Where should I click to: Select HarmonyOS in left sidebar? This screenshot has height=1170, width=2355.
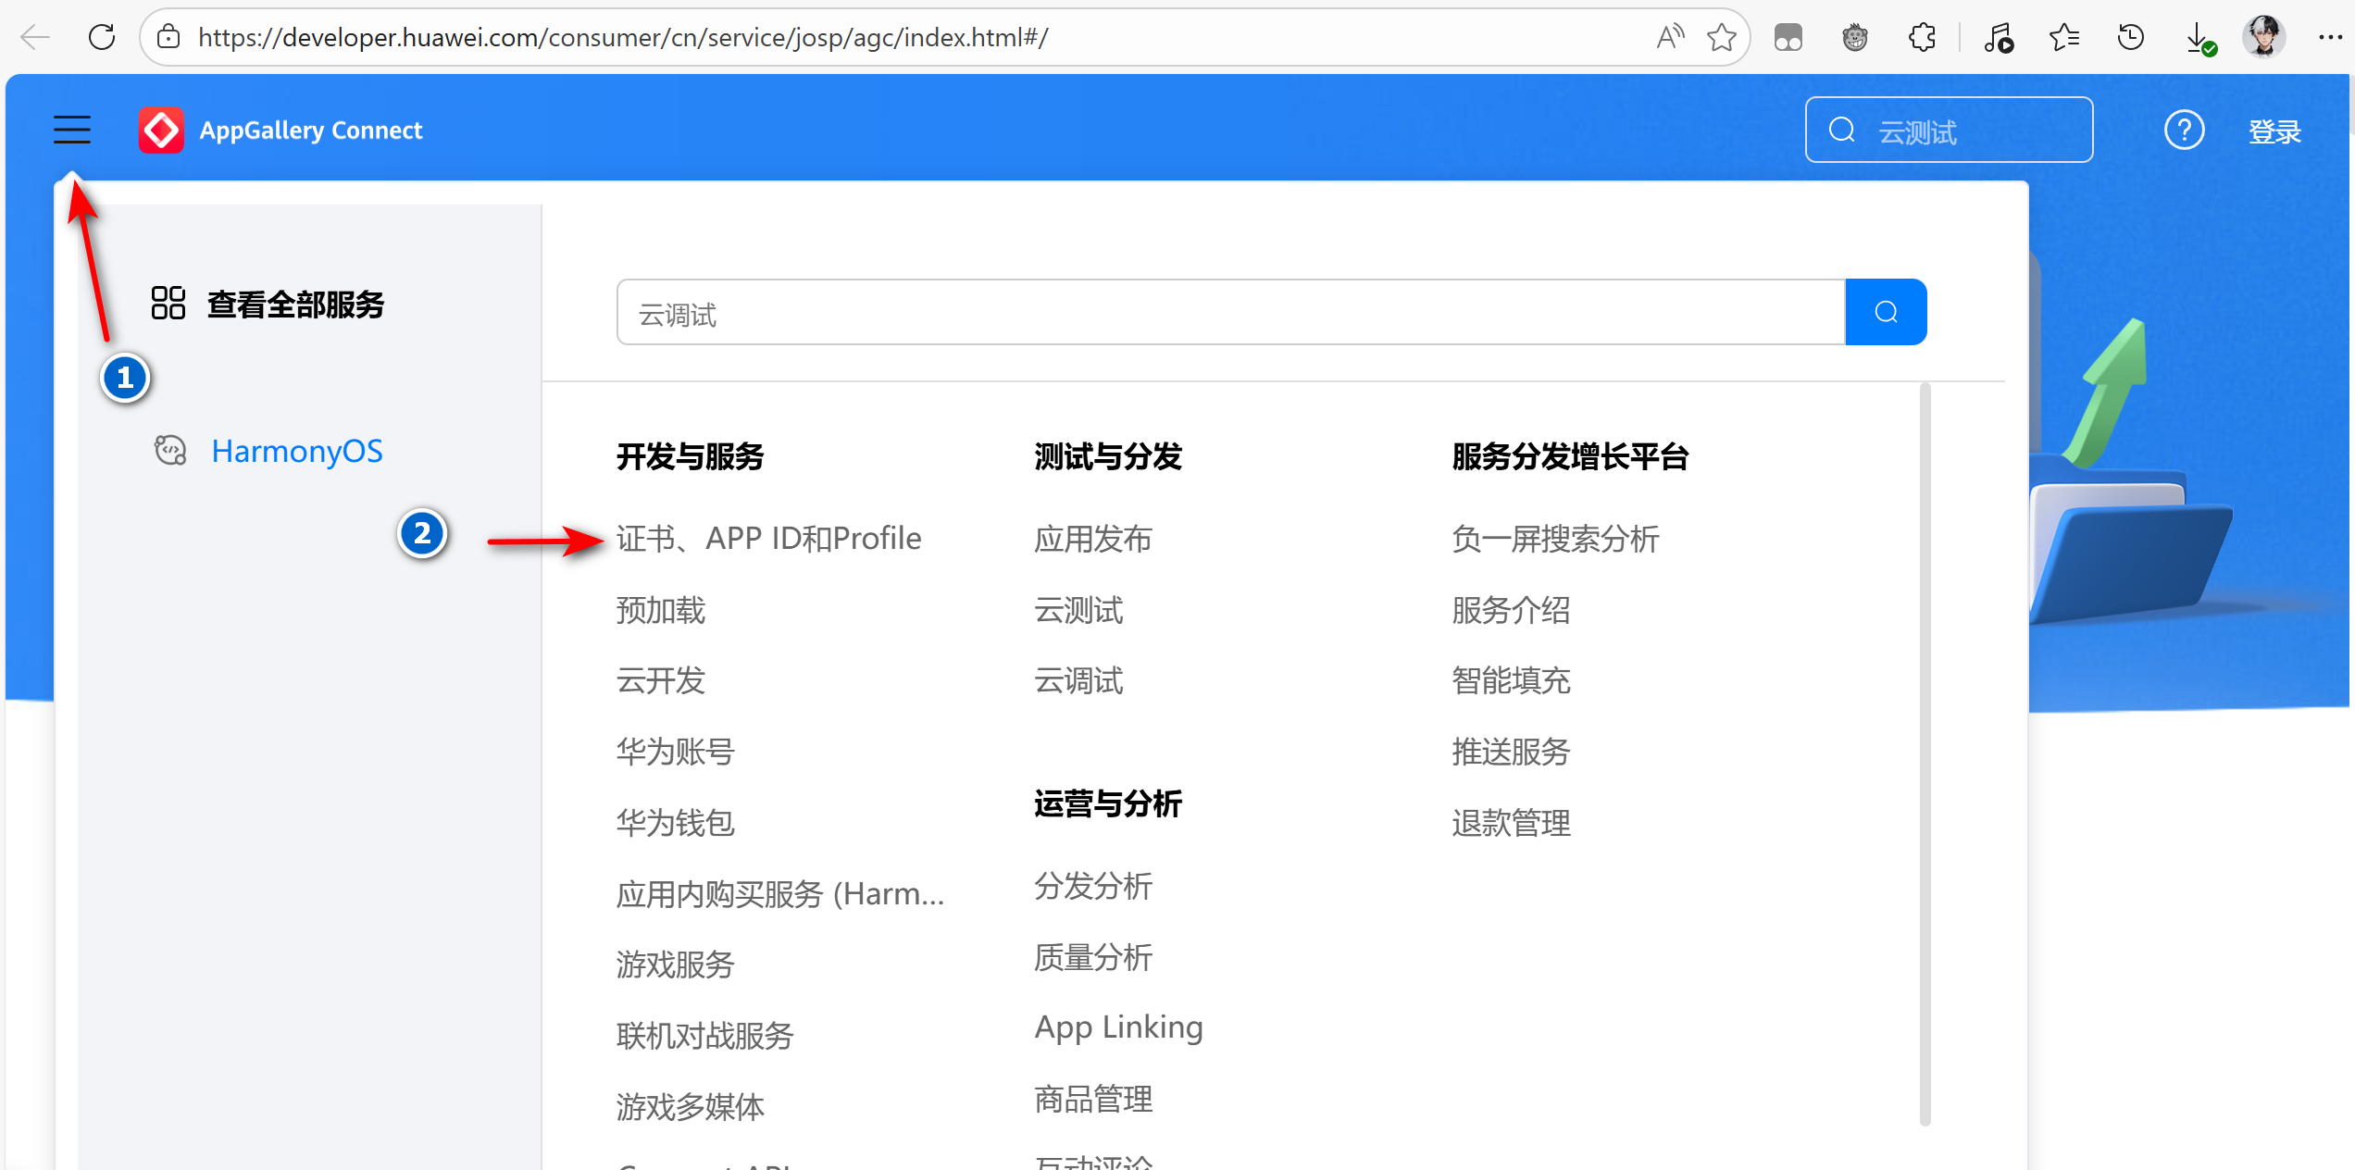click(x=296, y=451)
